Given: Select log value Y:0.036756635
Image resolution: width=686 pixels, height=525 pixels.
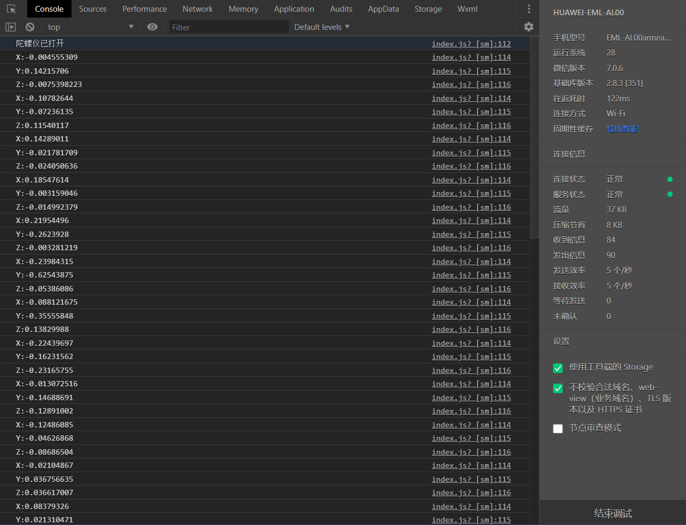Looking at the screenshot, I should [44, 479].
